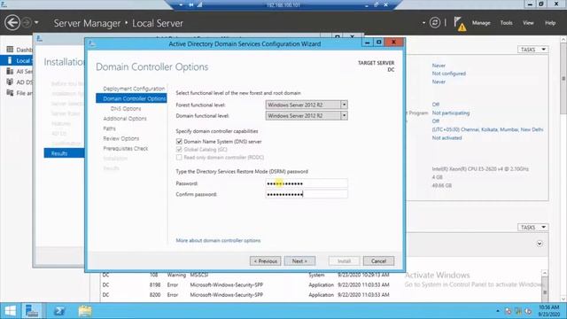Open More about domain controller options link

click(x=218, y=240)
